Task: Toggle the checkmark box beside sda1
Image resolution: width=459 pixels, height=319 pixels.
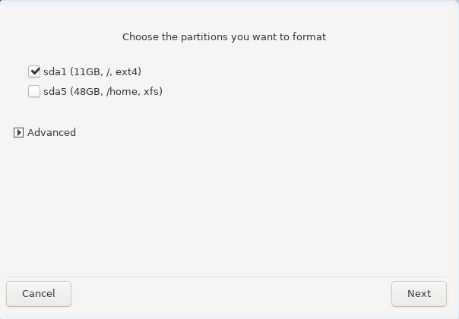Action: [x=34, y=71]
